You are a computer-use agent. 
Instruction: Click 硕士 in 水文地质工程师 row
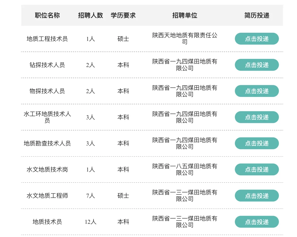(123, 196)
